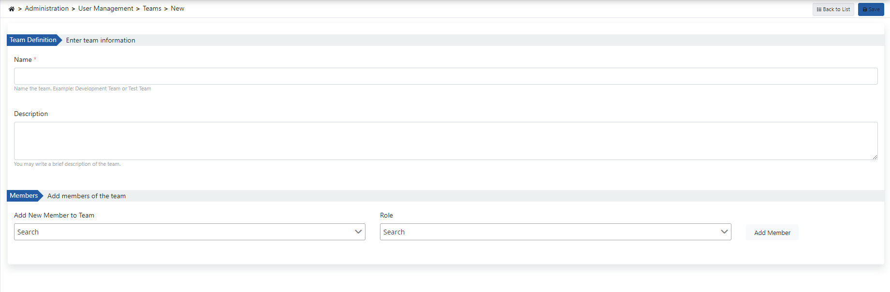Click the Name field label
Viewport: 890px width, 292px height.
tap(23, 60)
